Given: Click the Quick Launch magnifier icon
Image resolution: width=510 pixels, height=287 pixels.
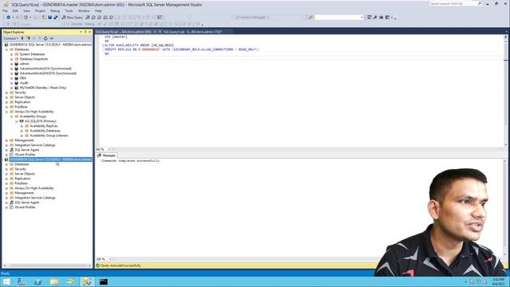Looking at the screenshot, I should 480,3.
